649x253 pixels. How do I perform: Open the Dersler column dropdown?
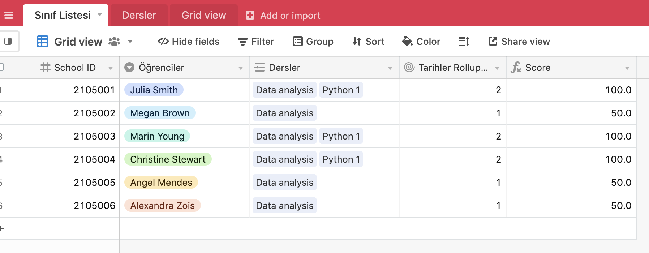[390, 68]
